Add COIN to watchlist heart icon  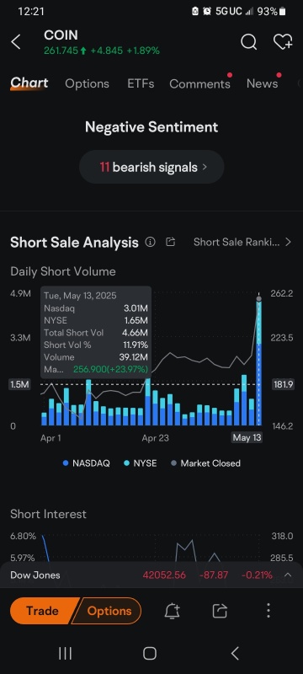click(x=283, y=41)
